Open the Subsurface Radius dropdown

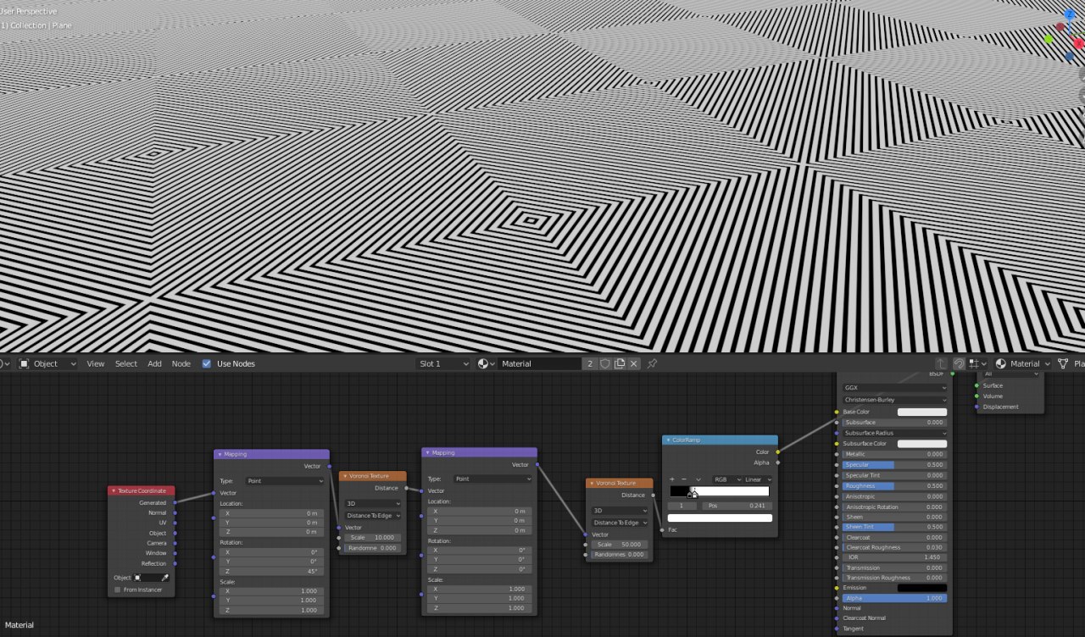(x=895, y=433)
